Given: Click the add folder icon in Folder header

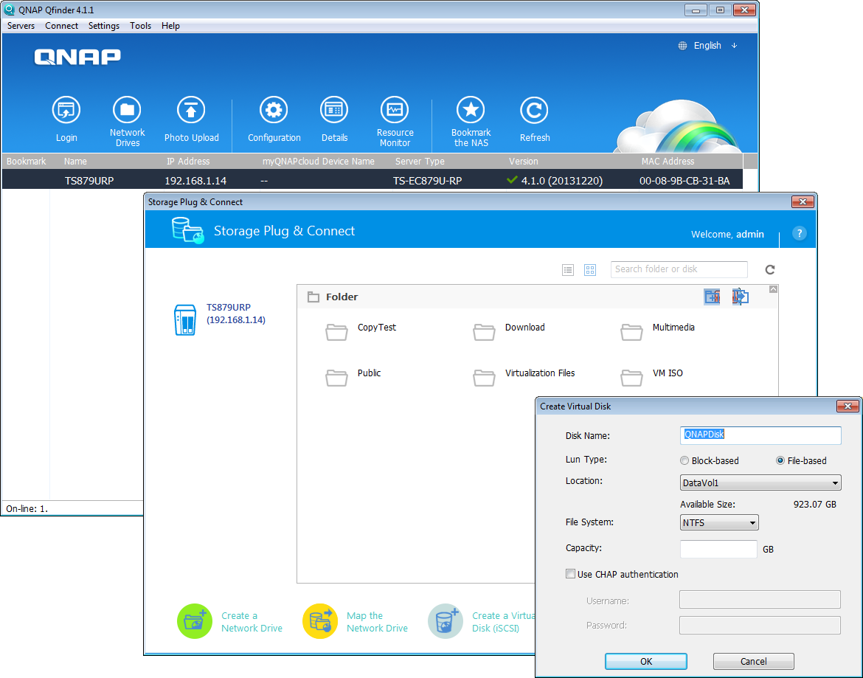Looking at the screenshot, I should (x=713, y=297).
